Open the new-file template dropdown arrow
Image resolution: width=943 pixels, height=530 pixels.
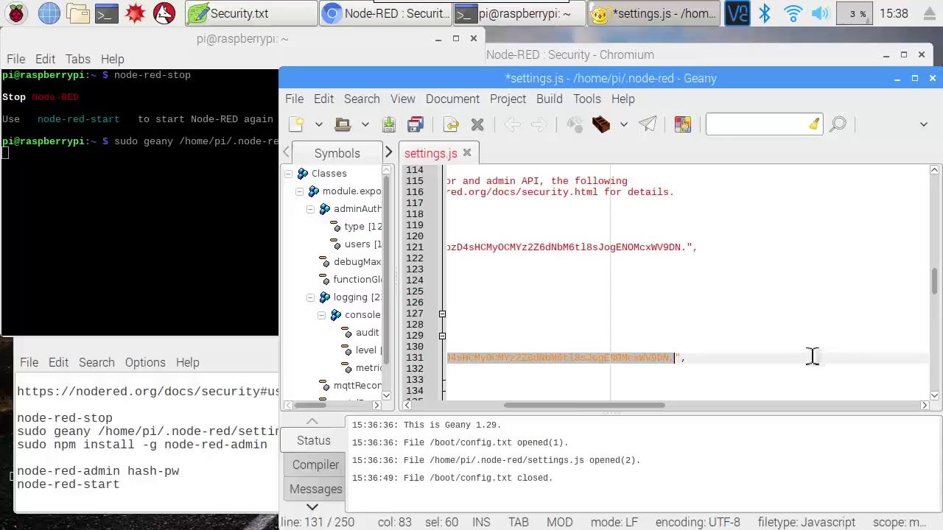click(x=318, y=124)
